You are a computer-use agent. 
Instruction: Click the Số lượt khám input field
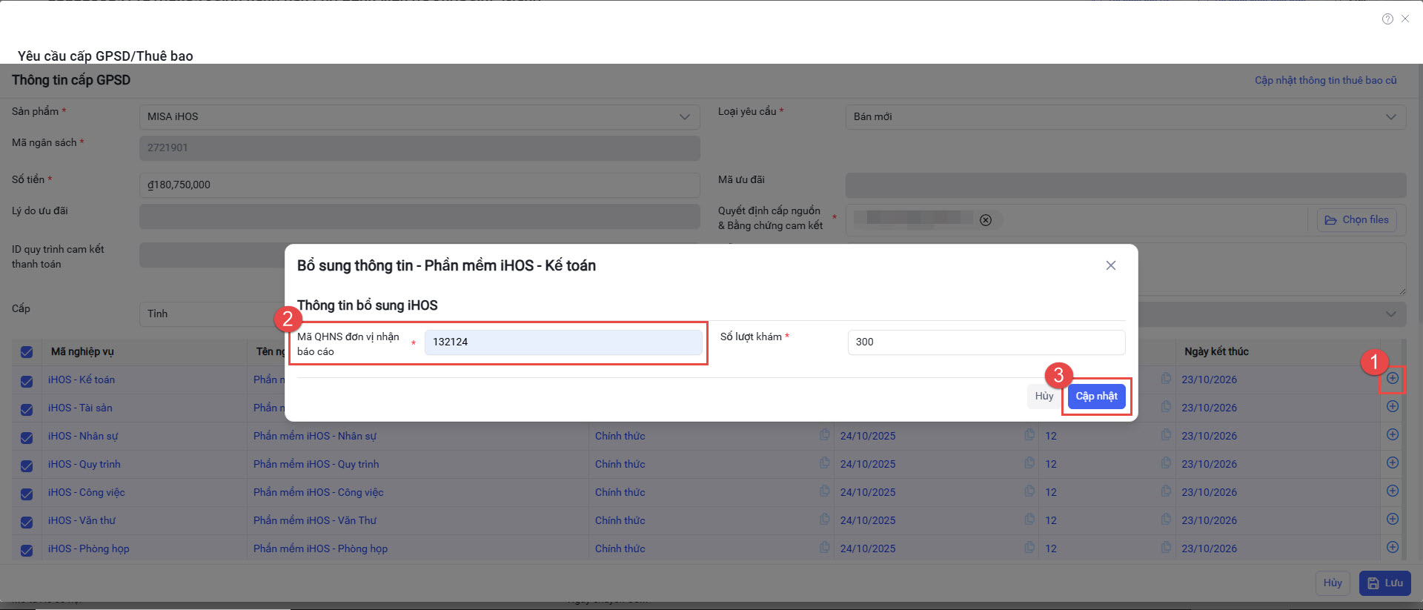[986, 342]
